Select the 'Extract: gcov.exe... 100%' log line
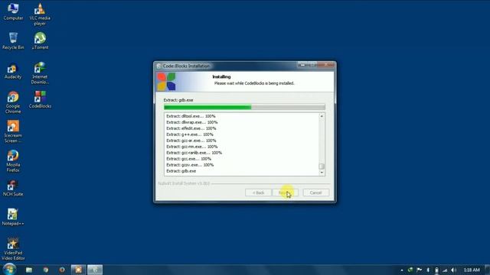490x275 pixels. point(190,165)
